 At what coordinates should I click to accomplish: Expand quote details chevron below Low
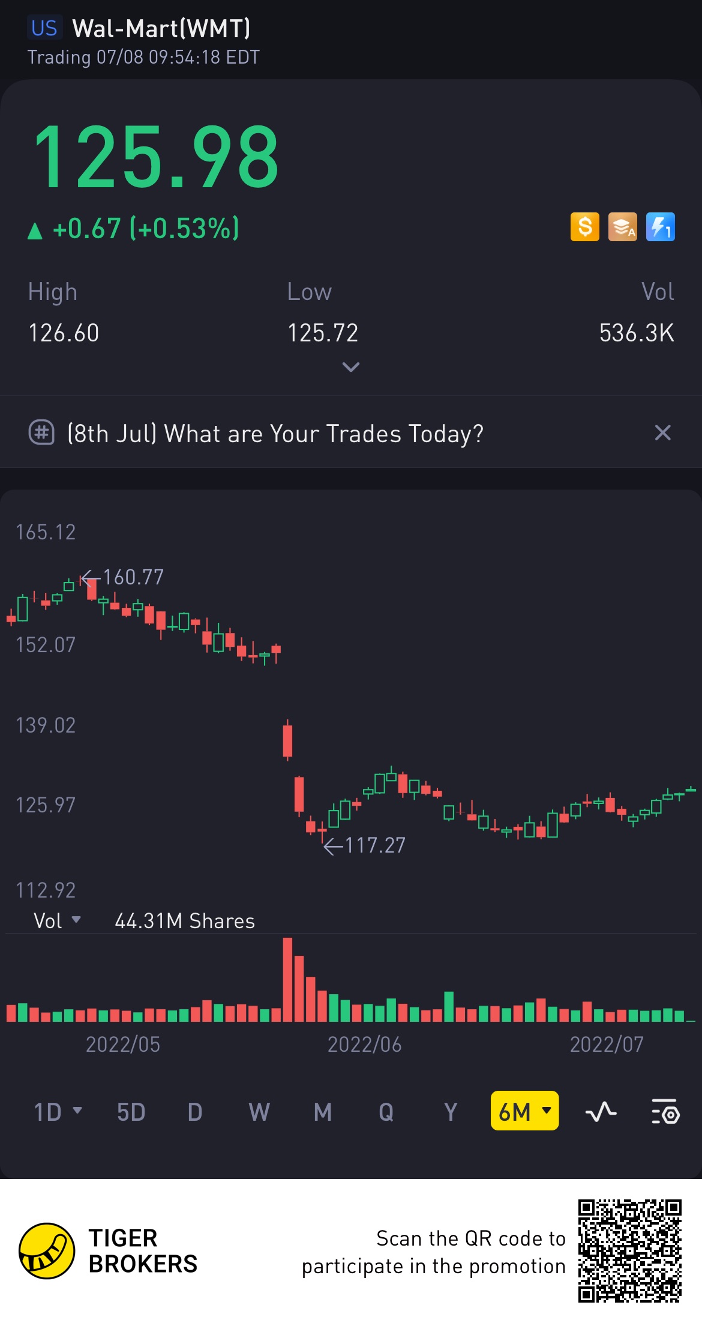[x=351, y=367]
